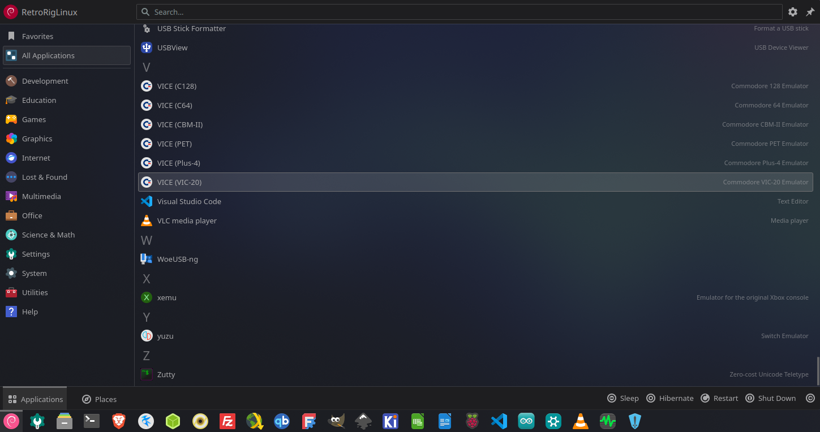This screenshot has height=432, width=820.
Task: Start the yuzu Switch emulator
Action: point(165,336)
